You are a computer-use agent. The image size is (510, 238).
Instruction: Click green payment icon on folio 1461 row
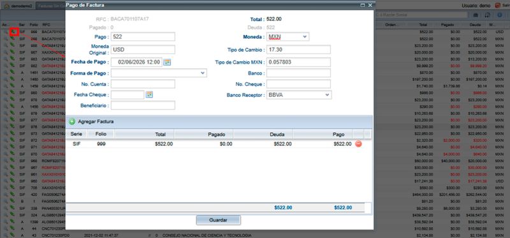pos(12,73)
